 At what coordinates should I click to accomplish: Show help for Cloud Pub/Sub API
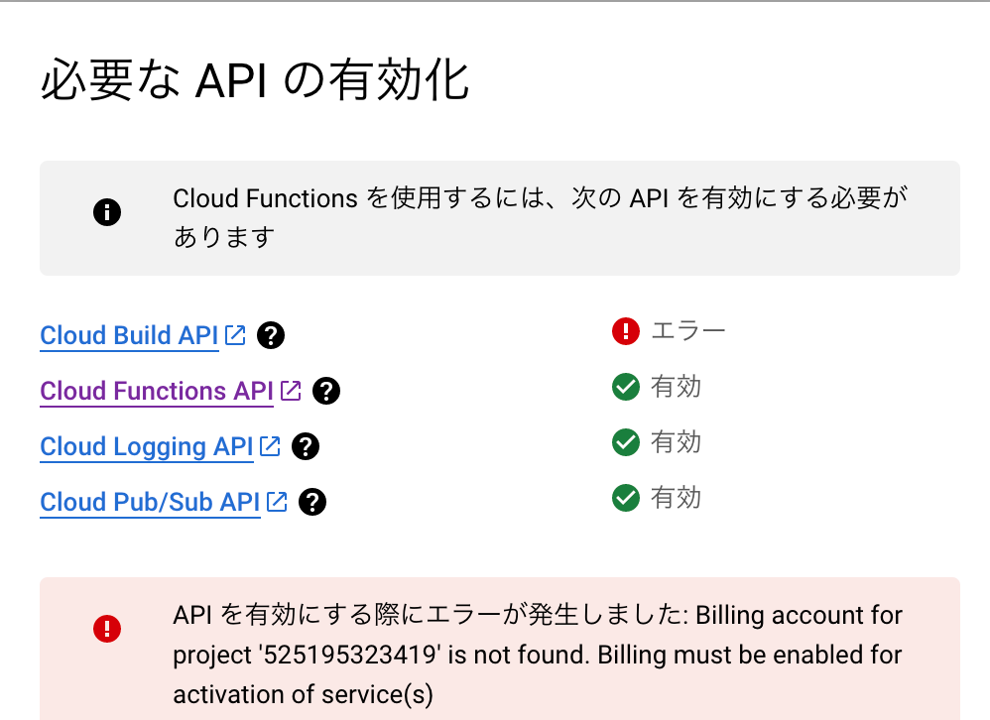click(x=312, y=503)
